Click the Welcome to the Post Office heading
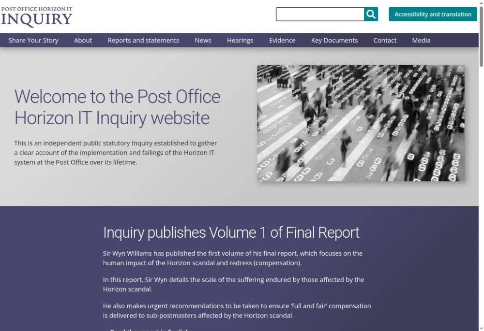Screen dimensions: 484x331 point(117,107)
